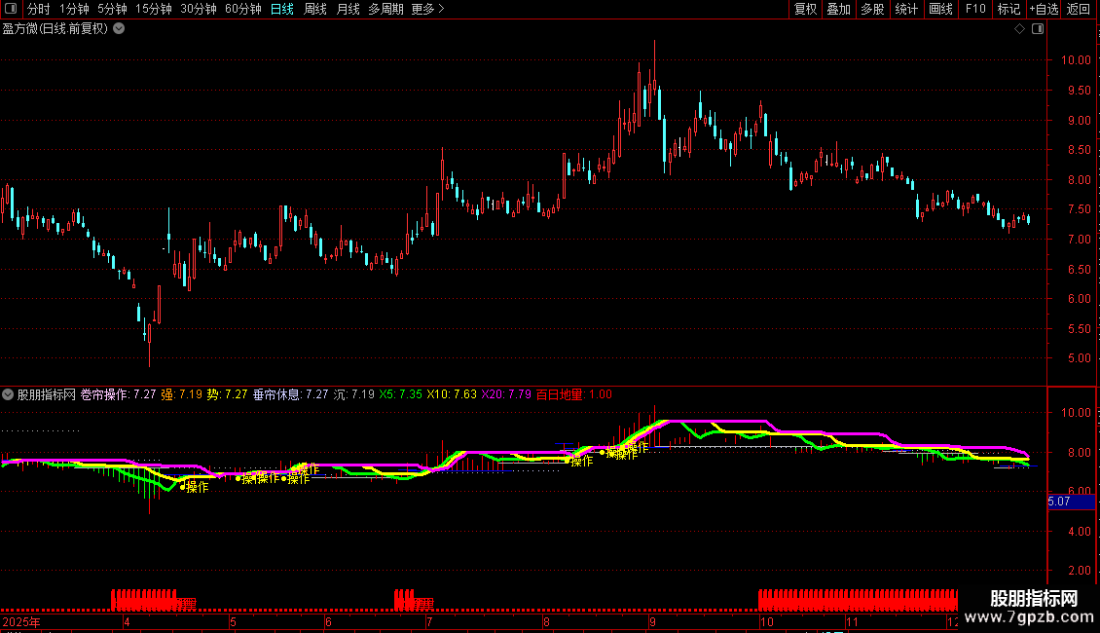Click the 势: 7.27 indicator value

coord(227,394)
